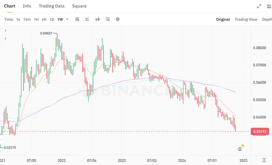Viewport: 272px width, 165px height.
Task: Expand chart to fullscreen
Action: [x=259, y=6]
